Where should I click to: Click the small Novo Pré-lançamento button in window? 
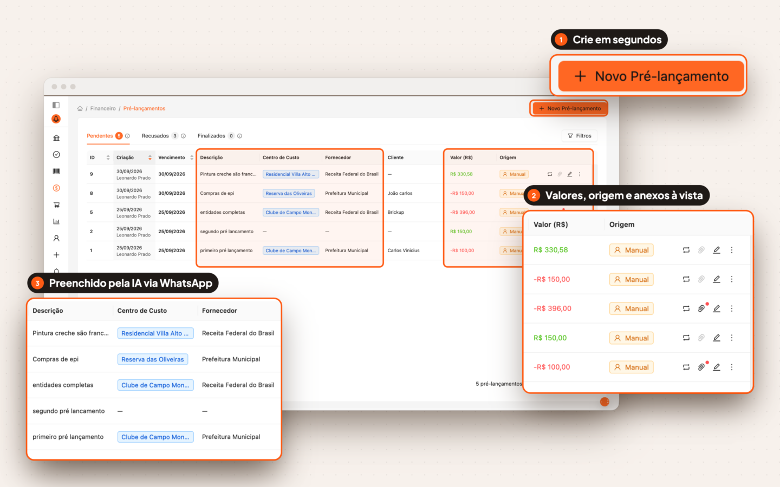coord(569,108)
